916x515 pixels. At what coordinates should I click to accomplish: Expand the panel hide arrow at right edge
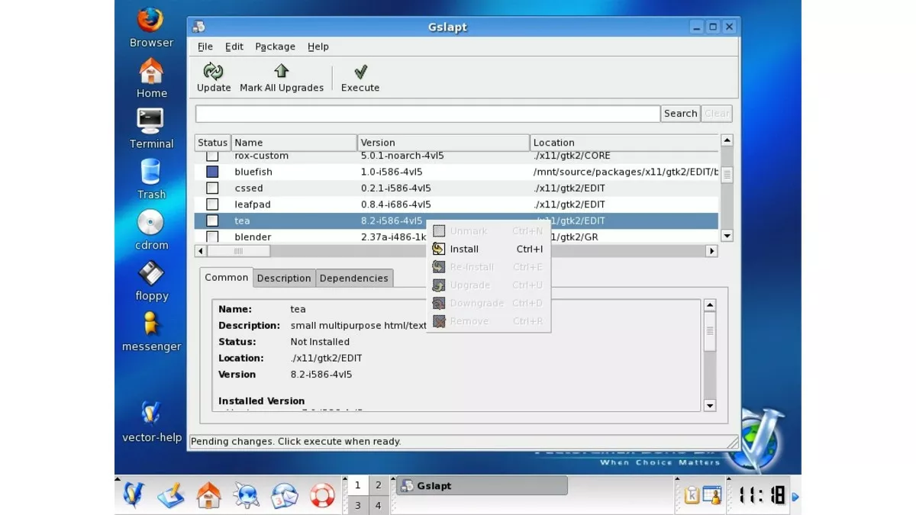click(795, 497)
